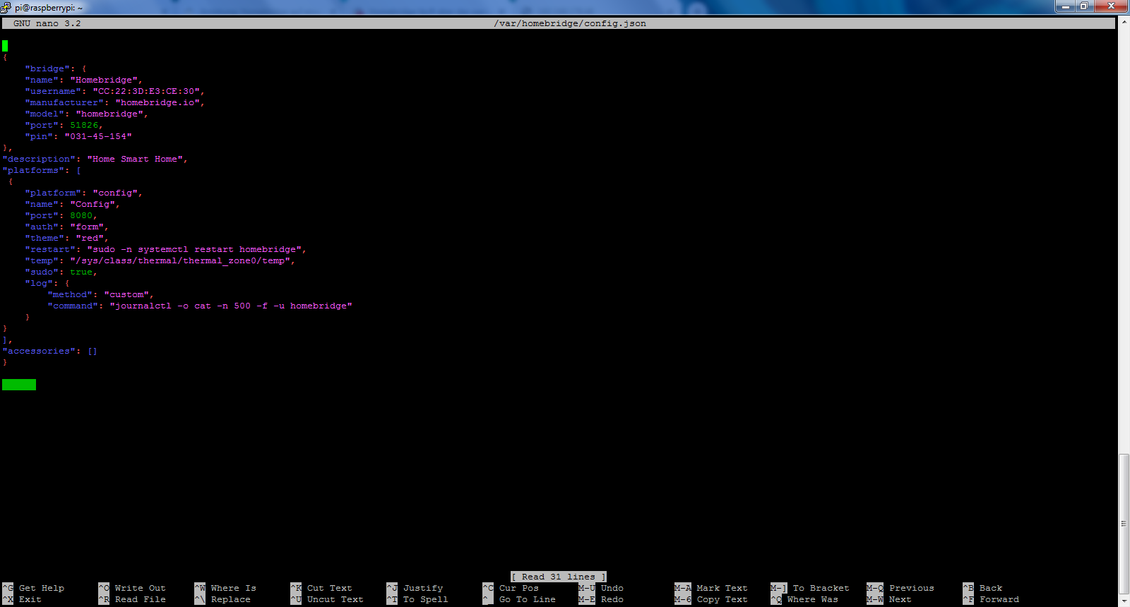
Task: Click the scroll up arrow
Action: tap(1124, 23)
